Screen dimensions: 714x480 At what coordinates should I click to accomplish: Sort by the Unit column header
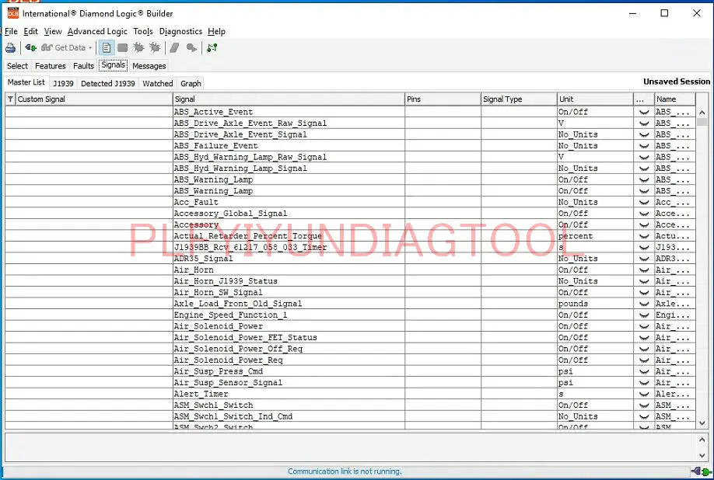click(x=595, y=99)
